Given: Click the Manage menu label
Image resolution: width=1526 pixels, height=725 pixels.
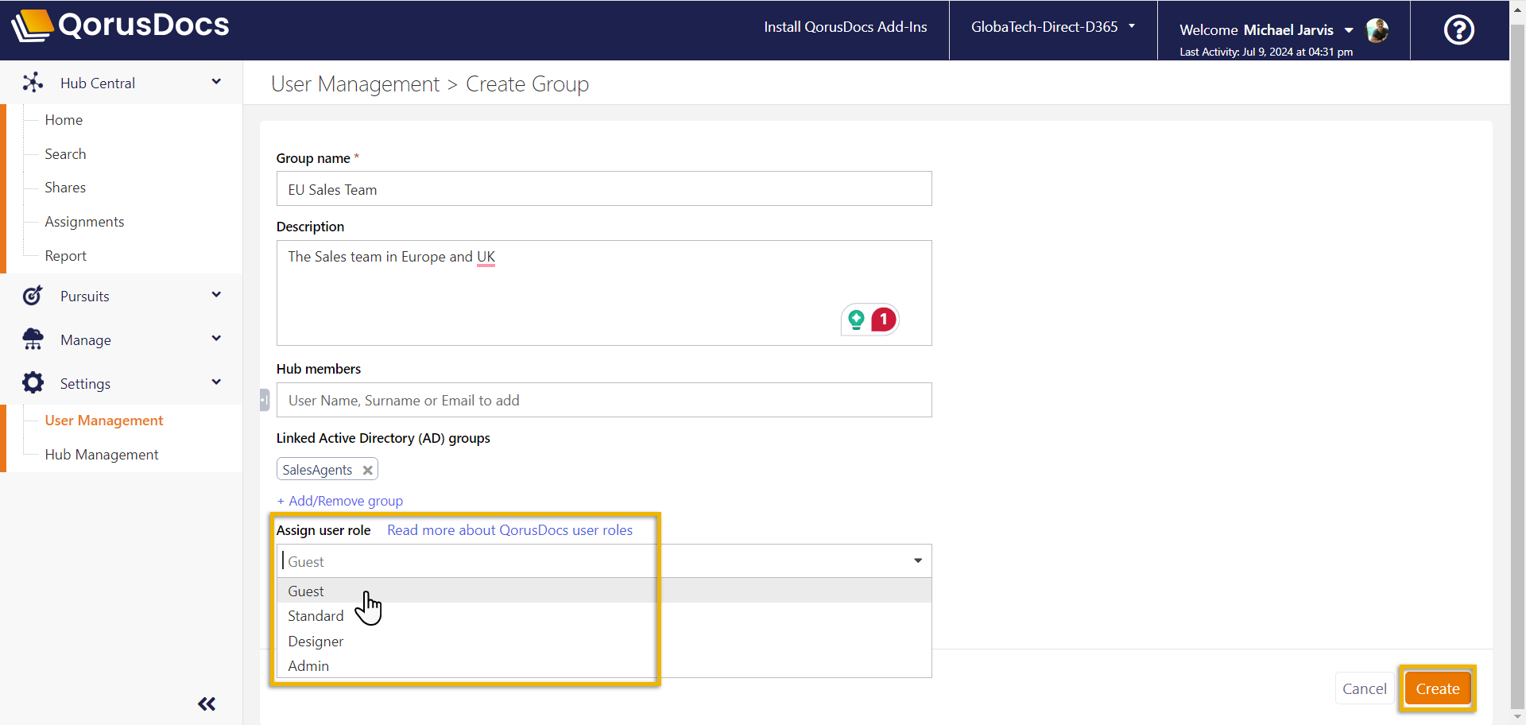Looking at the screenshot, I should pyautogui.click(x=86, y=340).
